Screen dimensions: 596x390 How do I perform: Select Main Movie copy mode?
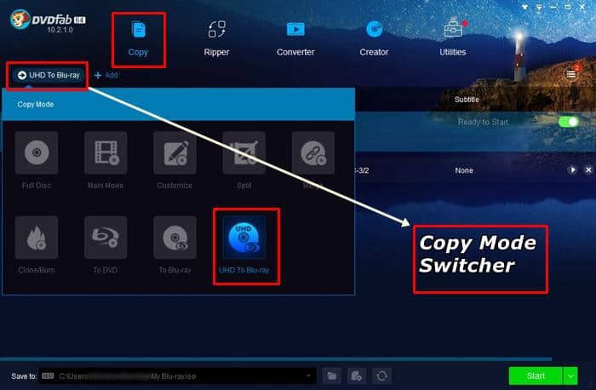(x=106, y=161)
